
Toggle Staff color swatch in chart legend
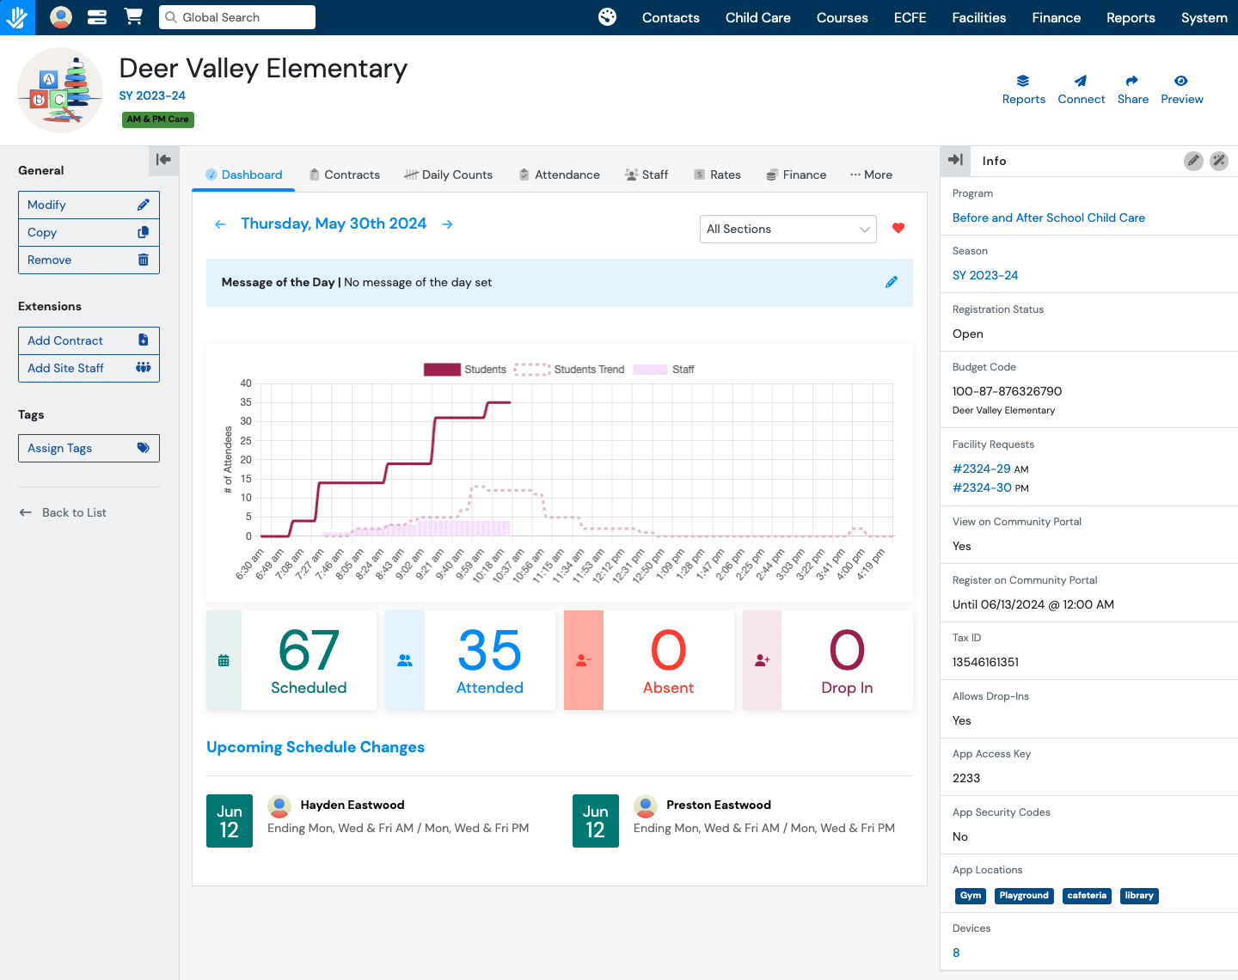650,370
